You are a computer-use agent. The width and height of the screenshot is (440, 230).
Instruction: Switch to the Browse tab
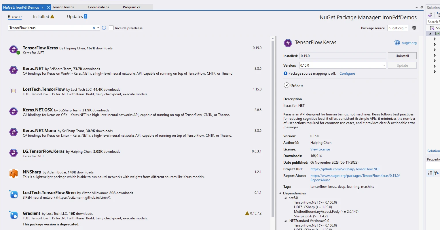15,17
